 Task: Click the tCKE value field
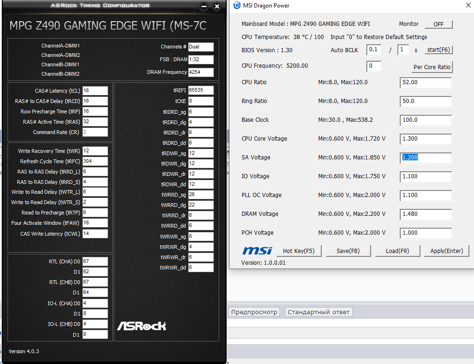pos(201,101)
